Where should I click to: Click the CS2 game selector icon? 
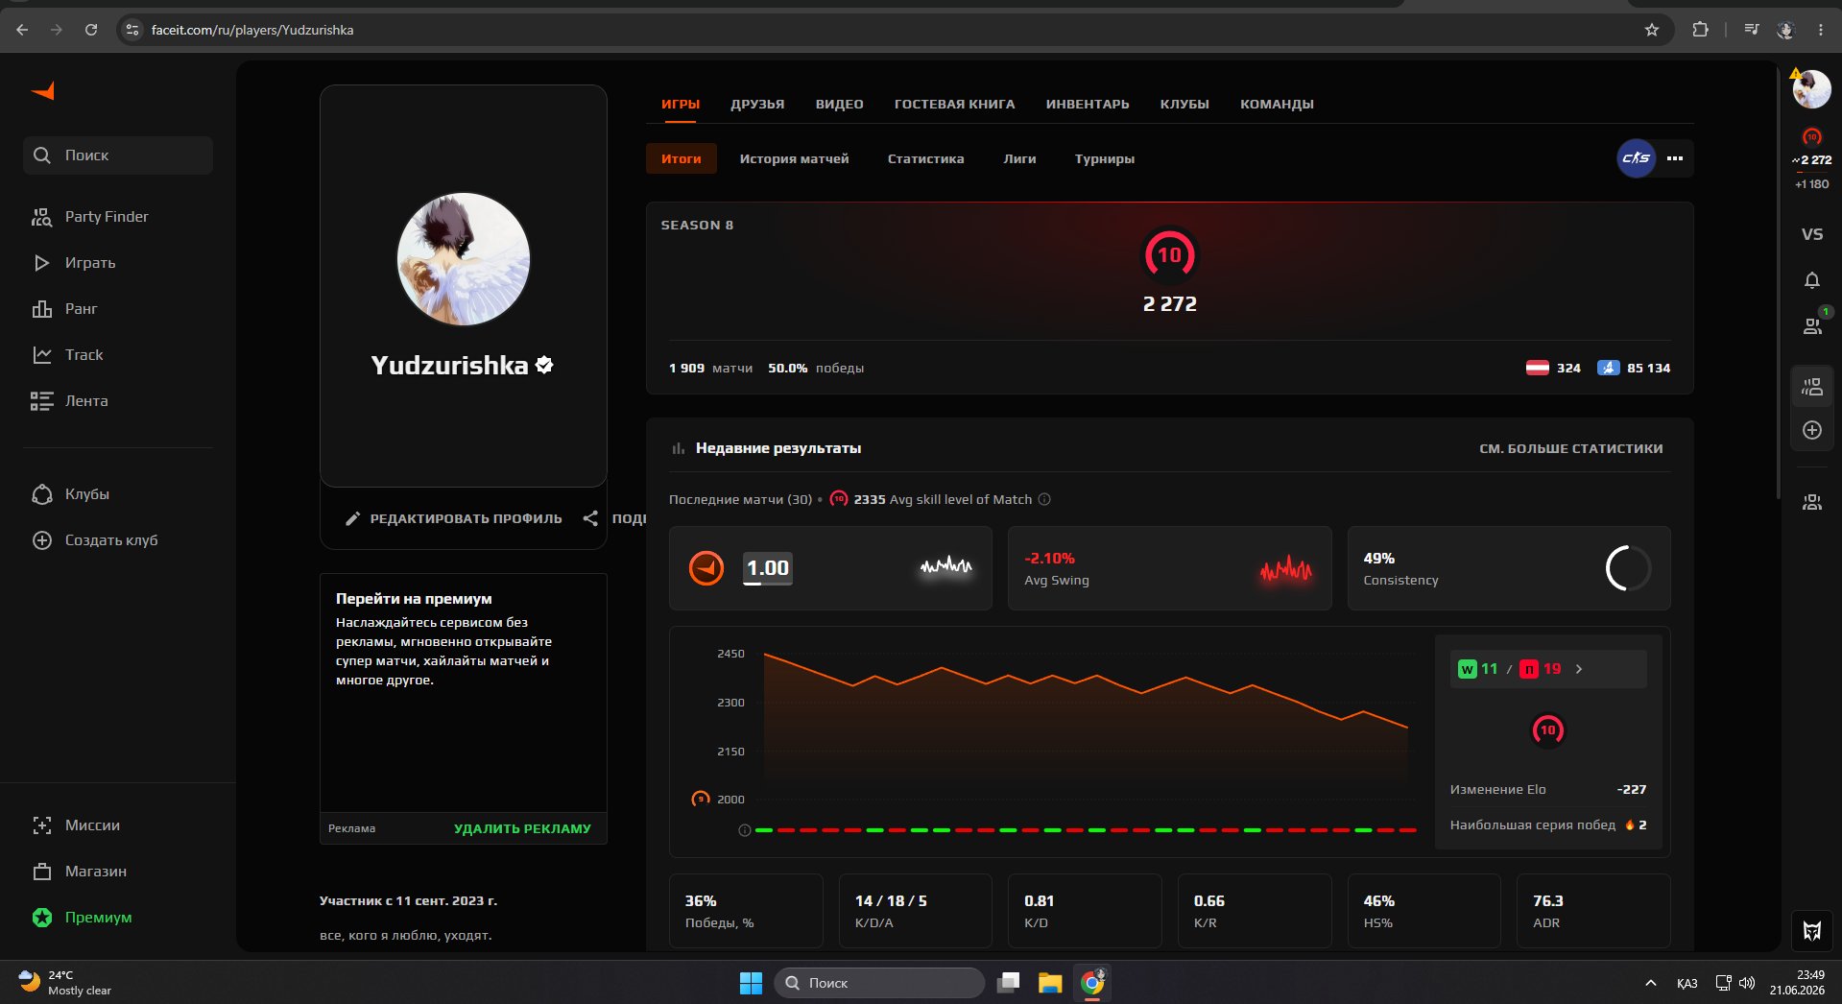[x=1636, y=158]
